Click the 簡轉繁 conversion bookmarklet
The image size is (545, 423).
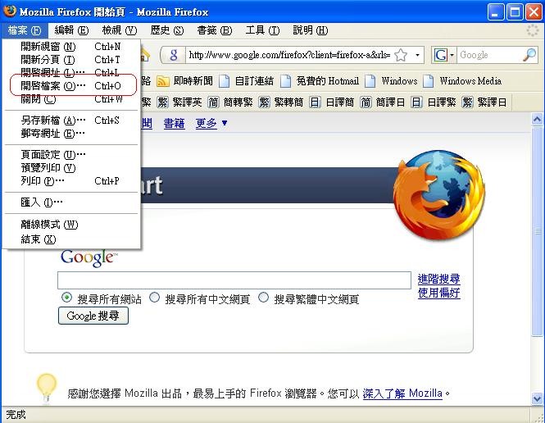click(x=230, y=102)
